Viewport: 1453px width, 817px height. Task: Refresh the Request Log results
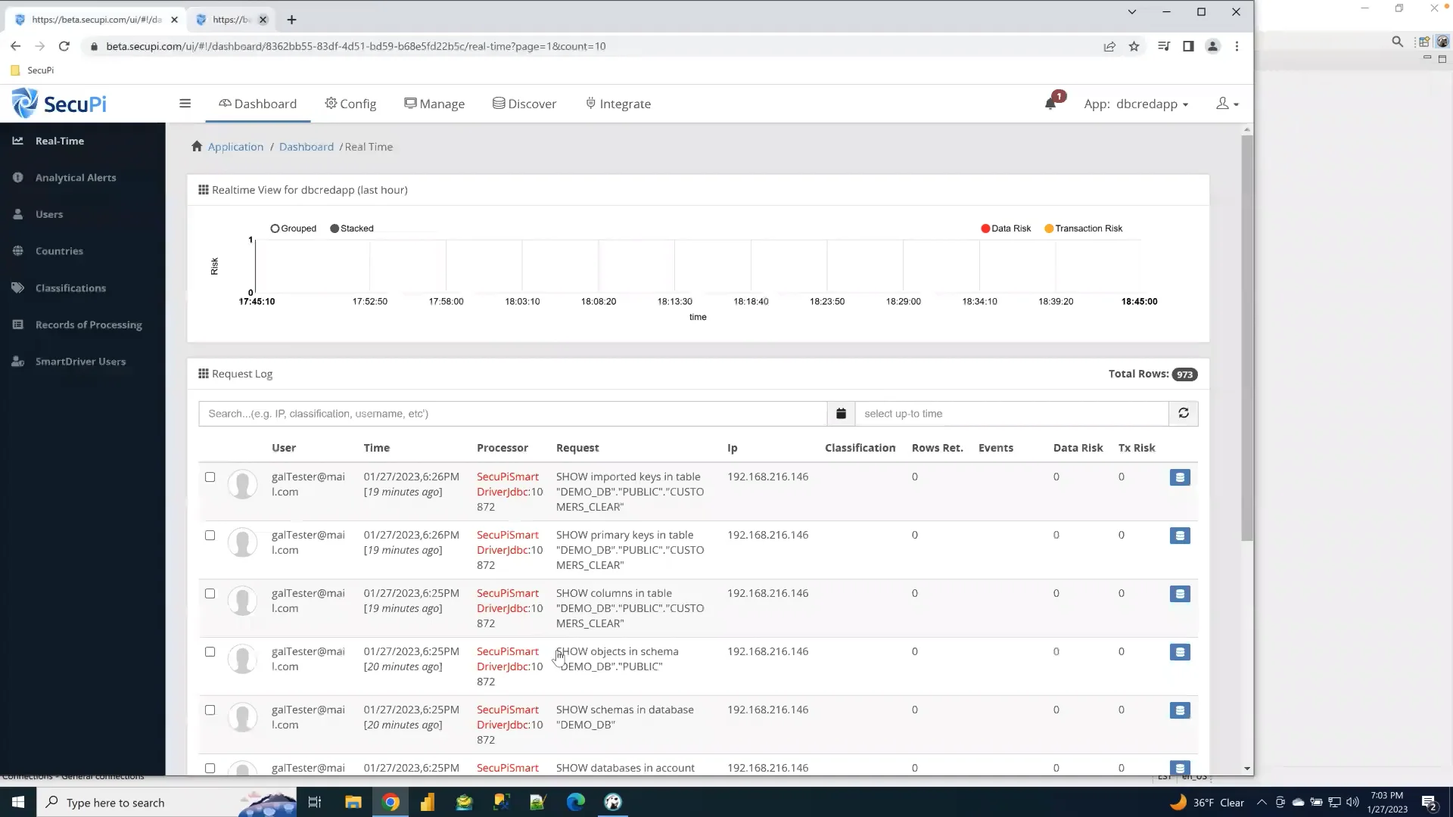1184,413
